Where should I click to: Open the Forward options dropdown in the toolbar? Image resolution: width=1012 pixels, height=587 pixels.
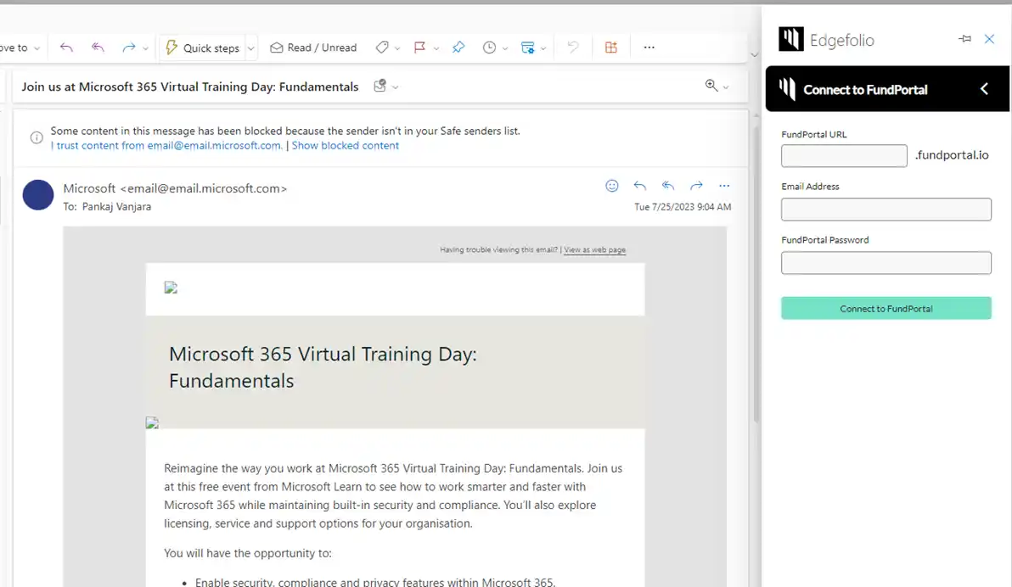click(145, 48)
